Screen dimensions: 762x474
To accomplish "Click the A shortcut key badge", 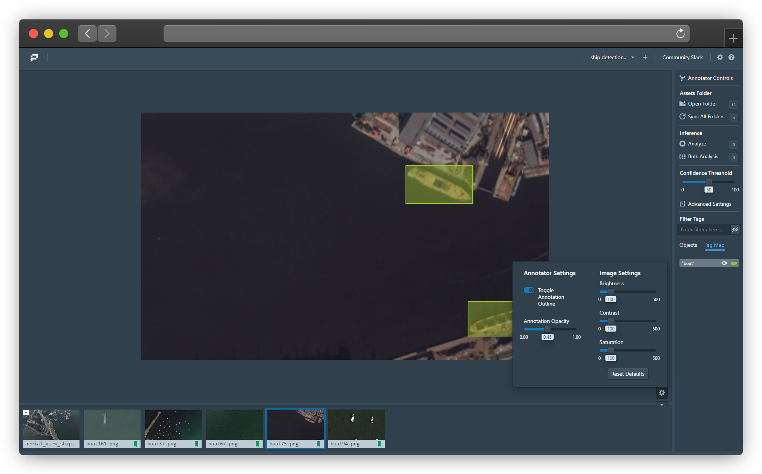I will (734, 144).
